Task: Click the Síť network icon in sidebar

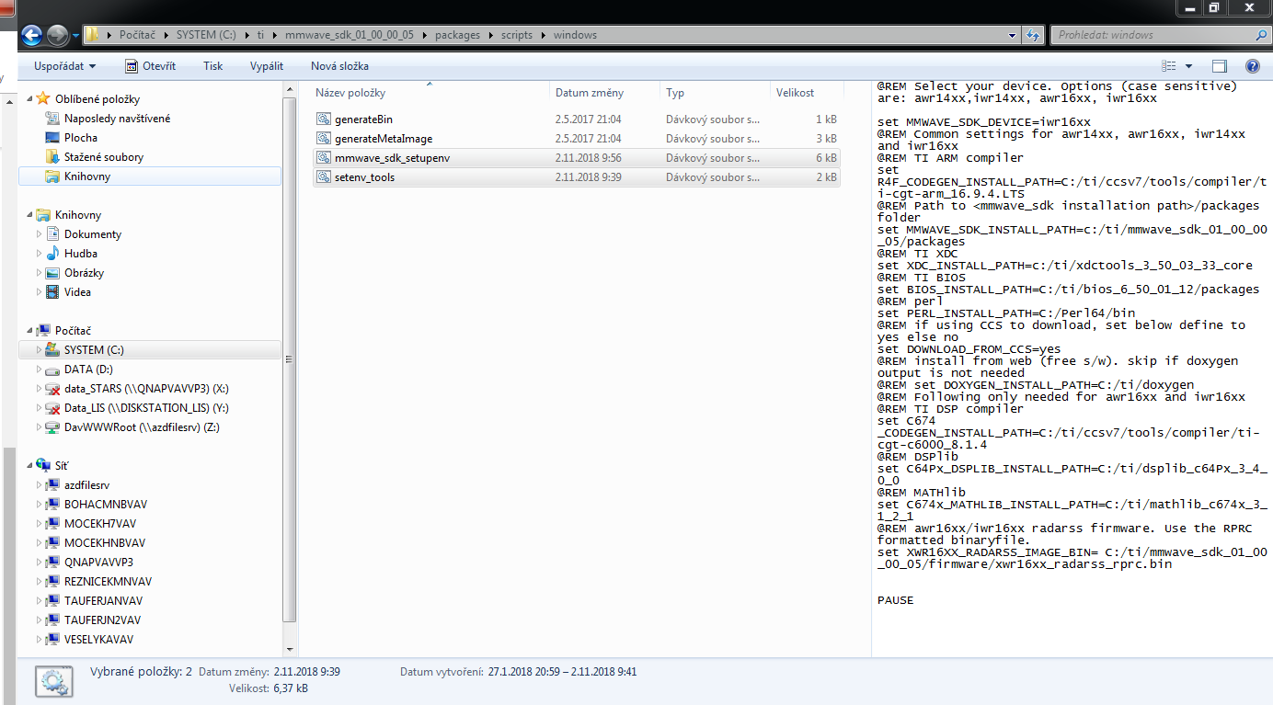Action: coord(43,465)
